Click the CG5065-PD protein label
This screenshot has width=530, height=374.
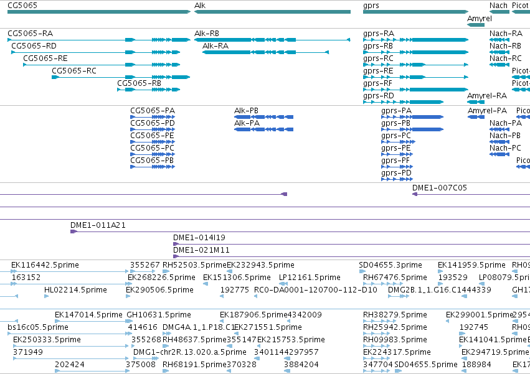pyautogui.click(x=153, y=123)
